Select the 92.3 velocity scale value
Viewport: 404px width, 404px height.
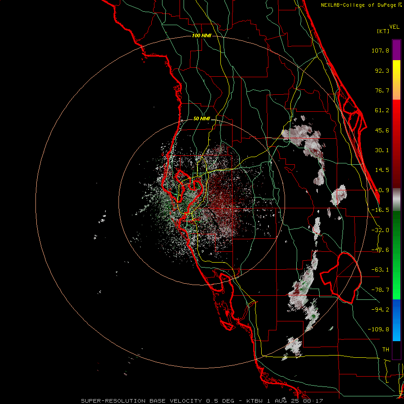[x=382, y=70]
